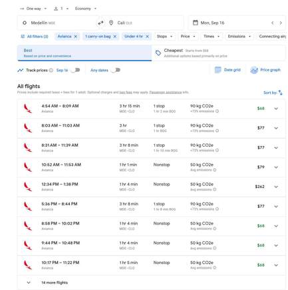This screenshot has width=288, height=290.
Task: Switch to the Cheapest tab
Action: pos(218,53)
